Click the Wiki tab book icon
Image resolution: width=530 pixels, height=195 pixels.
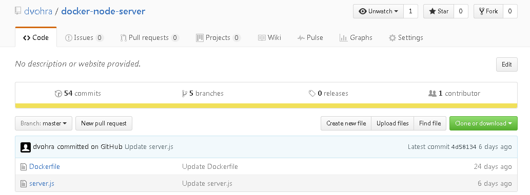[262, 38]
